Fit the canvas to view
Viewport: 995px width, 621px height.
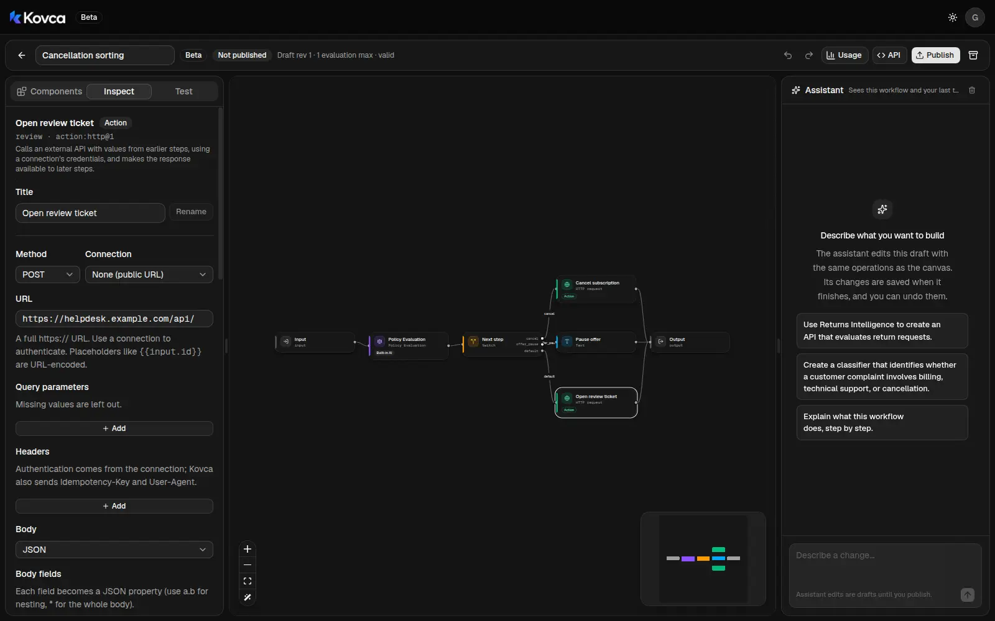248,581
